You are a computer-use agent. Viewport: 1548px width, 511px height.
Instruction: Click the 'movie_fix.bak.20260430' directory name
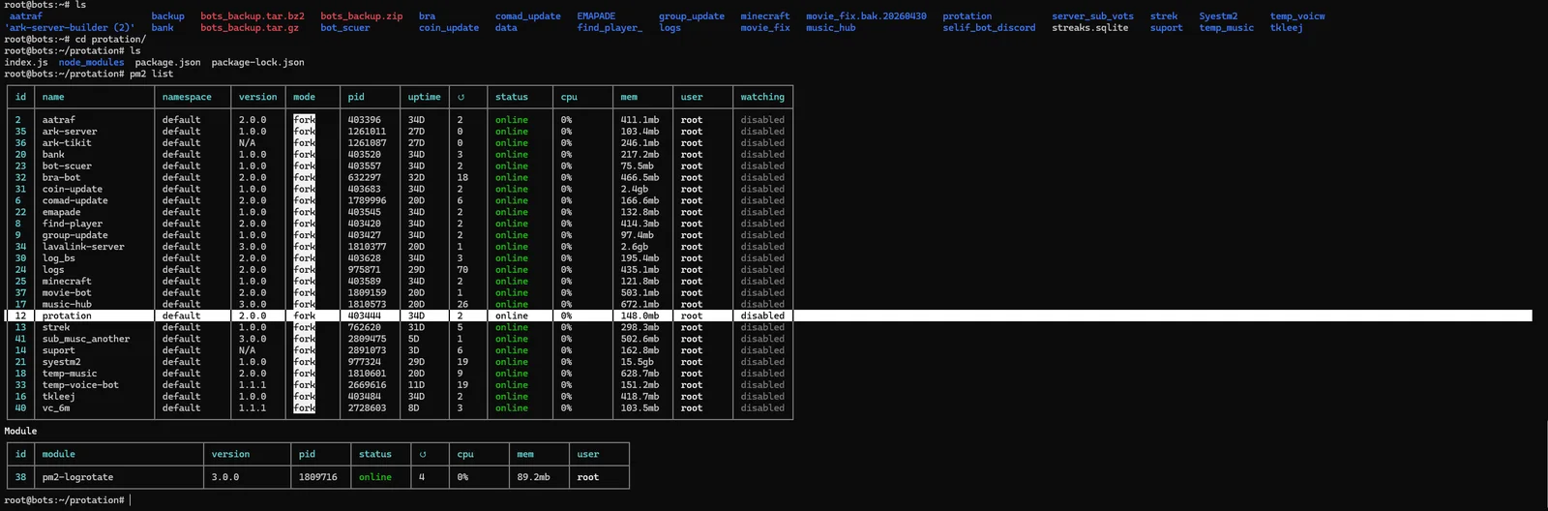[x=866, y=16]
